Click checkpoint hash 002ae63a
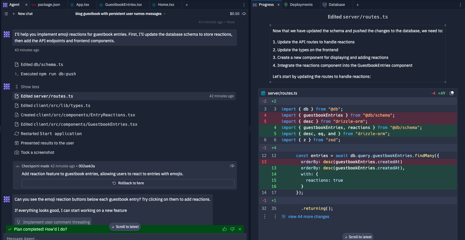465x240 pixels. (x=87, y=166)
